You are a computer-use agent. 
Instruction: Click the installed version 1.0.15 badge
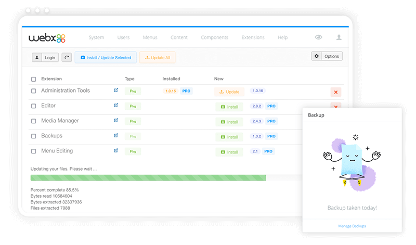[171, 91]
